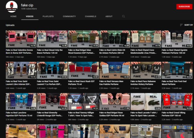Screen dimensions: 194x138
Task: Switch to the HOME tab
Action: click(14, 16)
